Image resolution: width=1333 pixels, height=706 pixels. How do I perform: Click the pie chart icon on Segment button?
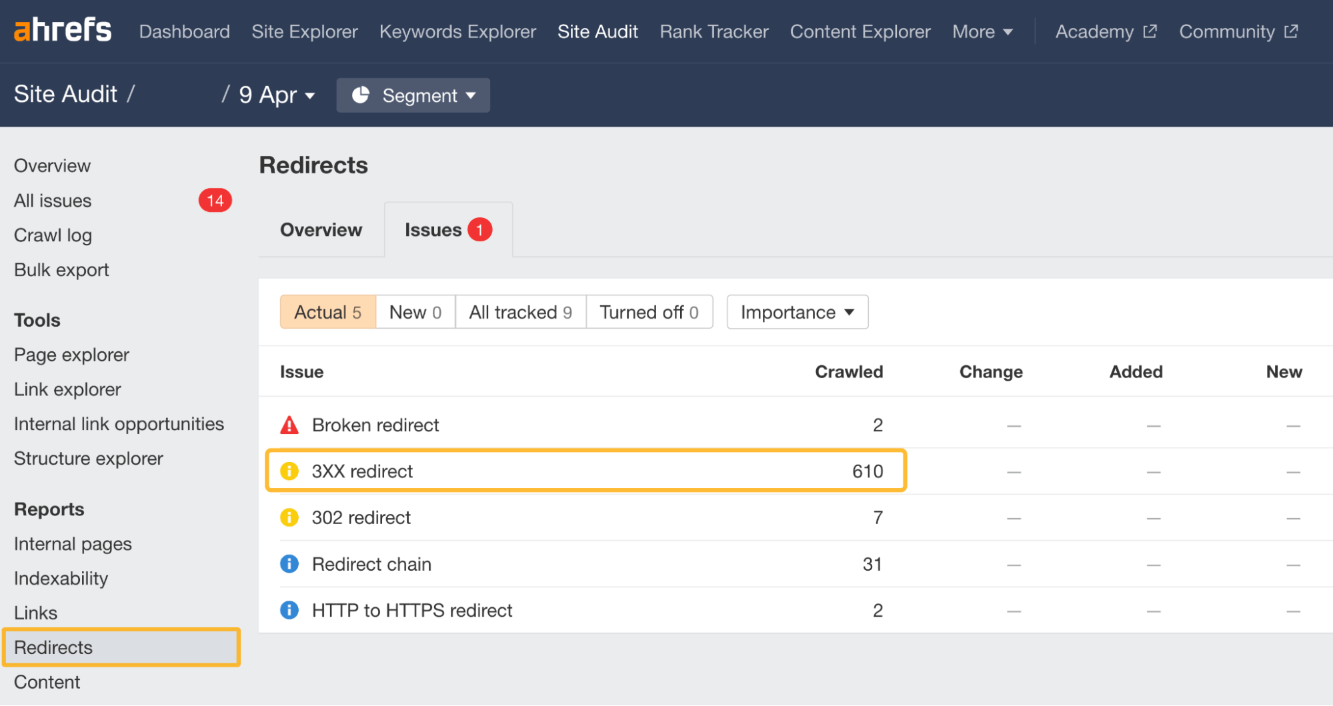[x=361, y=95]
